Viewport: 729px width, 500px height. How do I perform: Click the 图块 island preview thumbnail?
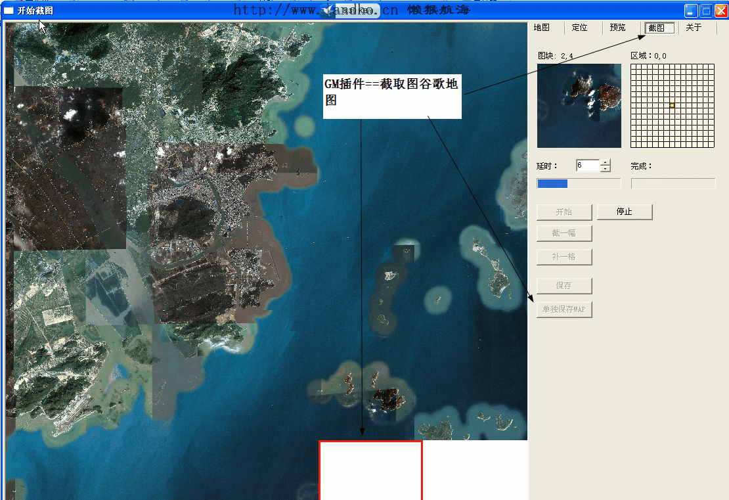(x=579, y=106)
